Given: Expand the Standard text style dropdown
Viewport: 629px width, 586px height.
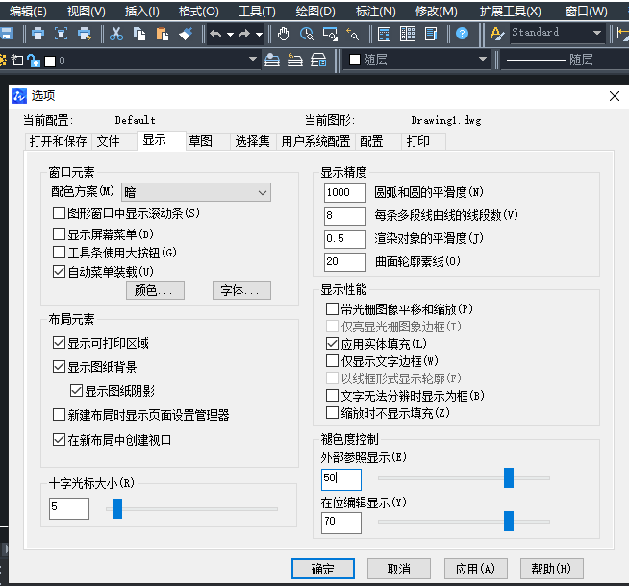Looking at the screenshot, I should [x=596, y=34].
